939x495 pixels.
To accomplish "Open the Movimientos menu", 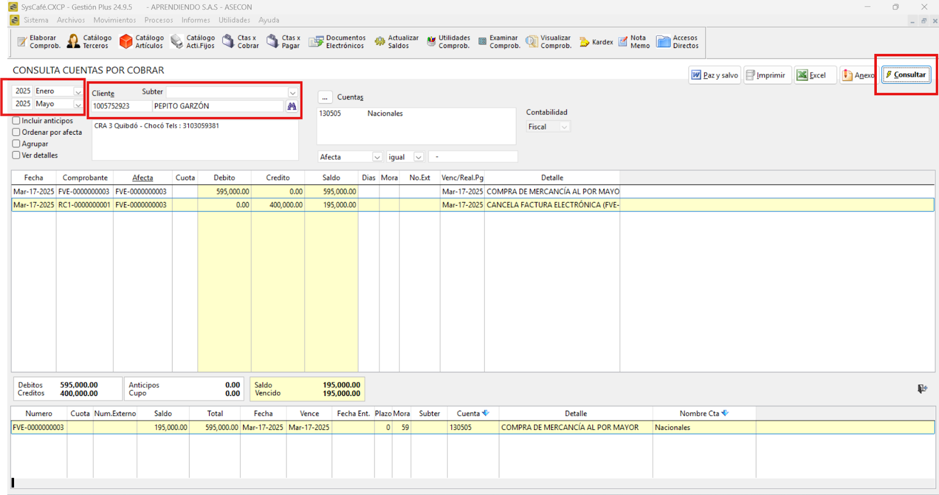I will 114,20.
